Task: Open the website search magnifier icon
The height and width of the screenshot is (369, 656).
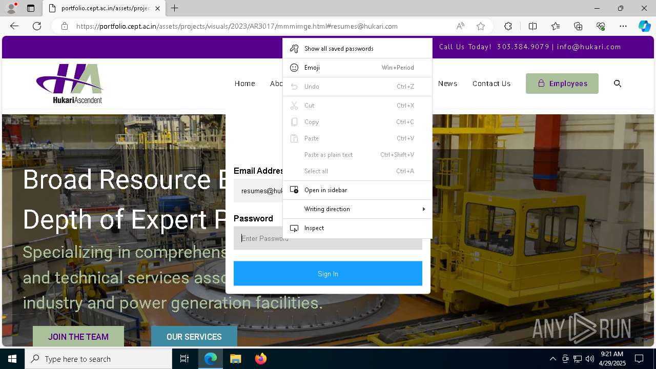Action: (x=618, y=84)
